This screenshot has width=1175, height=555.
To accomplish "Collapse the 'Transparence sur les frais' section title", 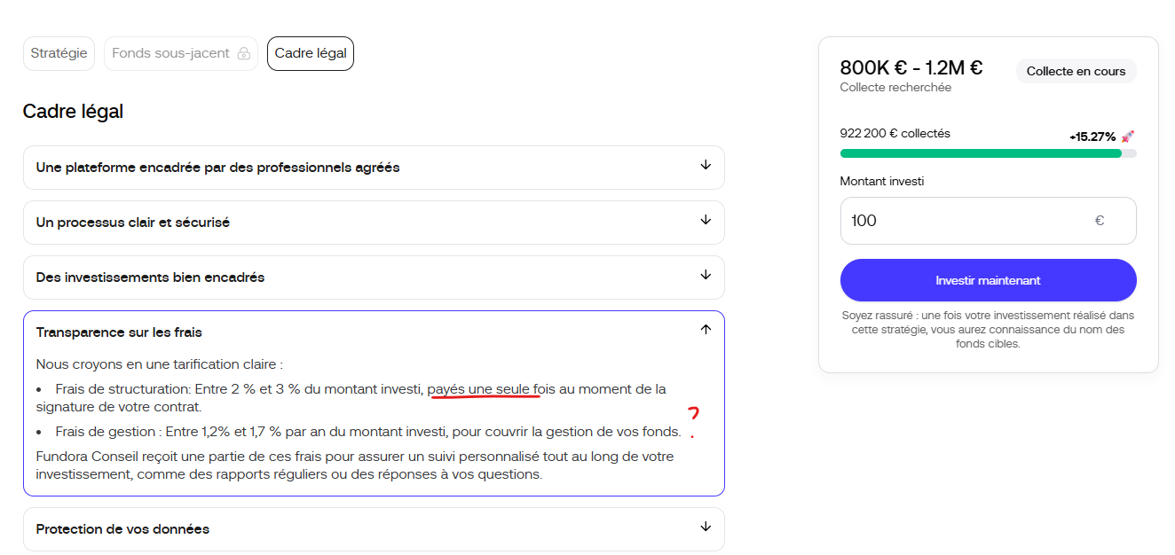I will pyautogui.click(x=119, y=332).
